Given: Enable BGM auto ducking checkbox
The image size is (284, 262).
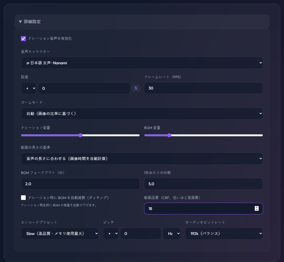Looking at the screenshot, I should (23, 197).
